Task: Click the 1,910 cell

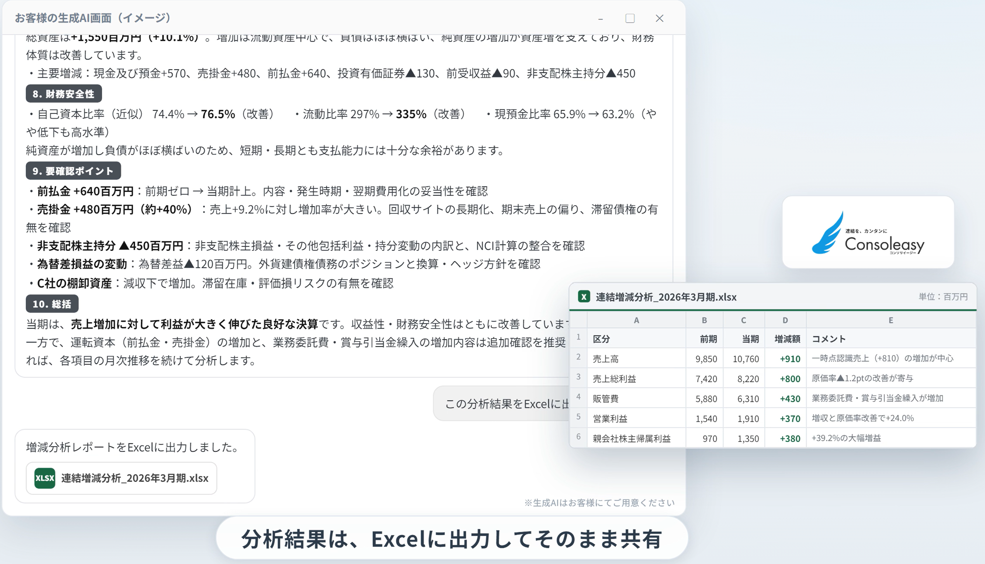Action: [744, 418]
